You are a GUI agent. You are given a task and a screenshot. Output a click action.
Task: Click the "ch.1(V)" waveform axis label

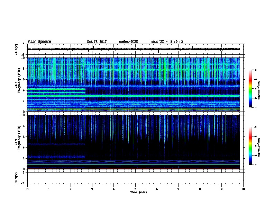point(16,49)
